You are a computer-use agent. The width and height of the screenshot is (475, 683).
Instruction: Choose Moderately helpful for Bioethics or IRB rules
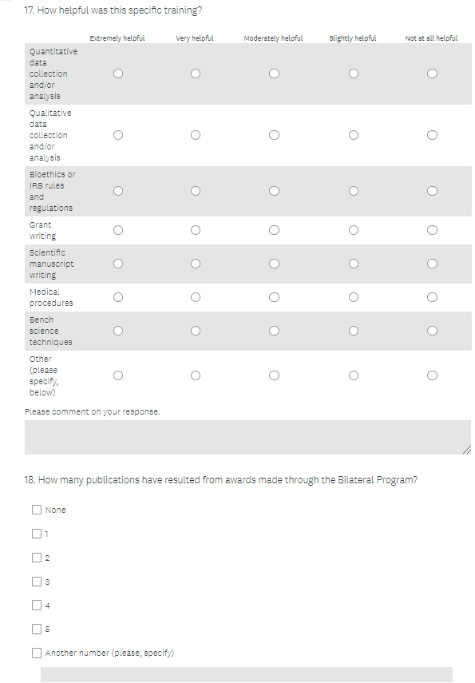click(x=274, y=191)
